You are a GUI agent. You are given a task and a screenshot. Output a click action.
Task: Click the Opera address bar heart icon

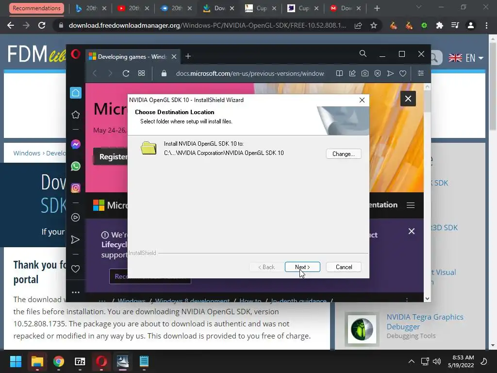coord(403,74)
